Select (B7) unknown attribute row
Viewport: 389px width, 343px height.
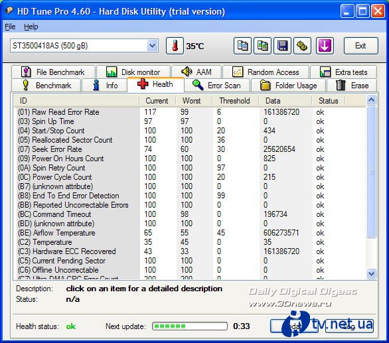[190, 186]
